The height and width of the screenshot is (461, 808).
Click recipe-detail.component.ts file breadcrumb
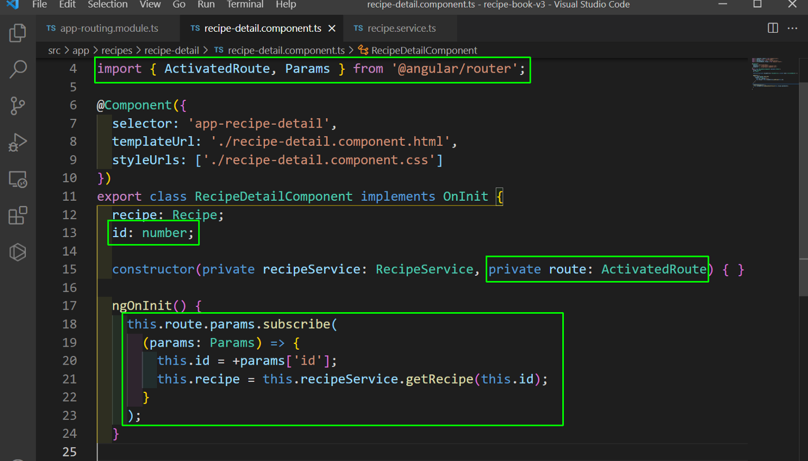click(279, 50)
